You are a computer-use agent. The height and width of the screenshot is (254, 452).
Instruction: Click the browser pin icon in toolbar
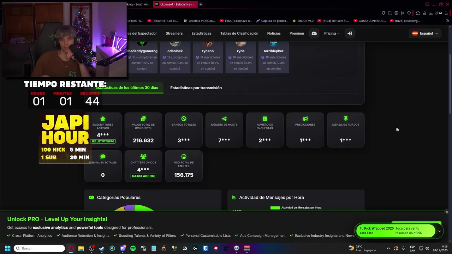click(383, 13)
